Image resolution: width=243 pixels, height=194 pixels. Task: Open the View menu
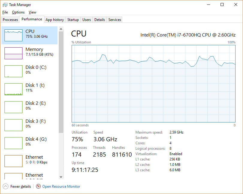pos(32,12)
